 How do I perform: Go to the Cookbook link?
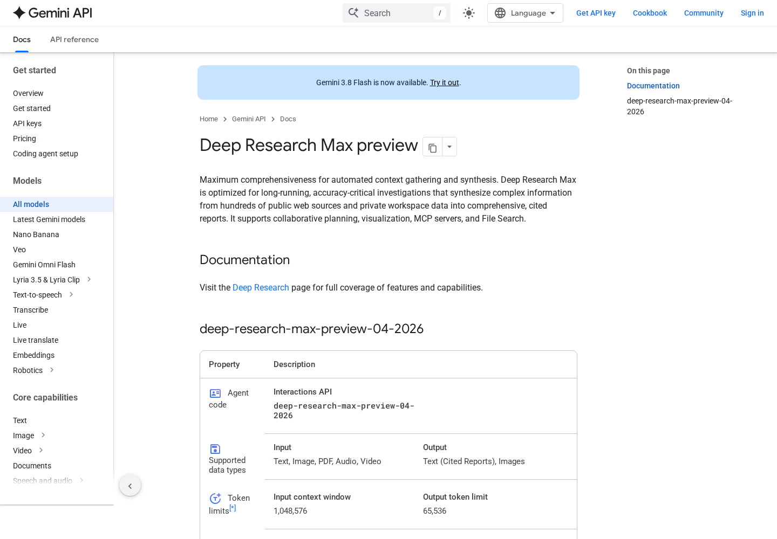coord(650,13)
